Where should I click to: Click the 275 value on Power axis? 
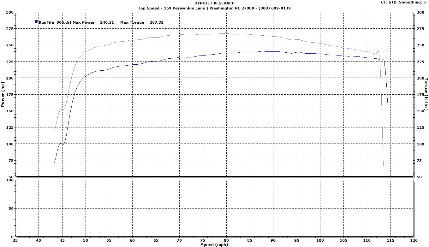click(10, 29)
